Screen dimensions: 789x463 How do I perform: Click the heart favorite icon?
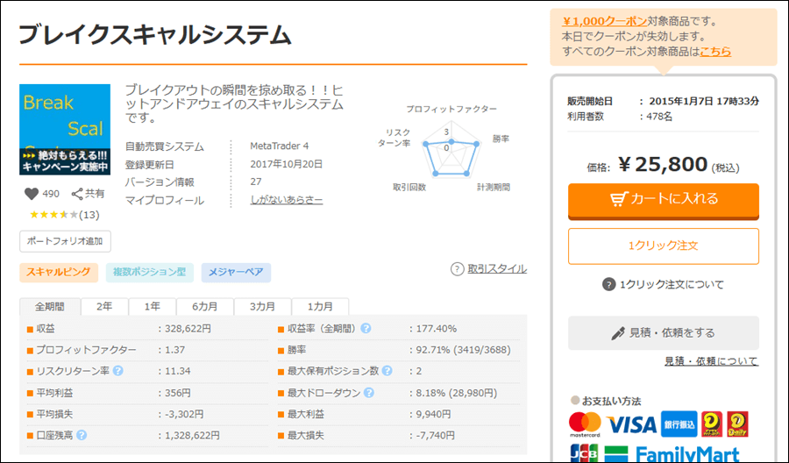32,194
